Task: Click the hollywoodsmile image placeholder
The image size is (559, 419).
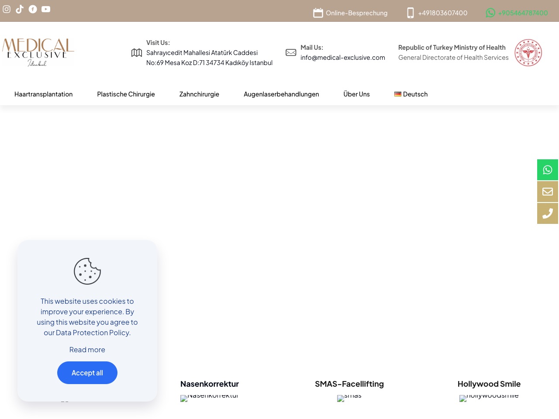Action: click(489, 398)
